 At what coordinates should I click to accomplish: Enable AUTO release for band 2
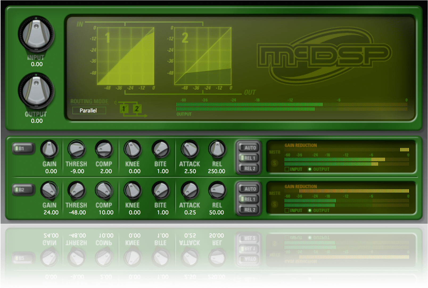(x=248, y=189)
